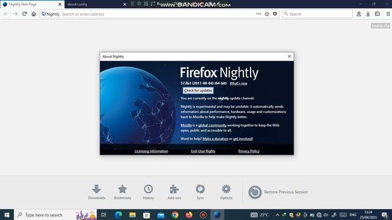The height and width of the screenshot is (220, 392).
Task: Open Bandicam recorder taskbar icon
Action: click(203, 215)
